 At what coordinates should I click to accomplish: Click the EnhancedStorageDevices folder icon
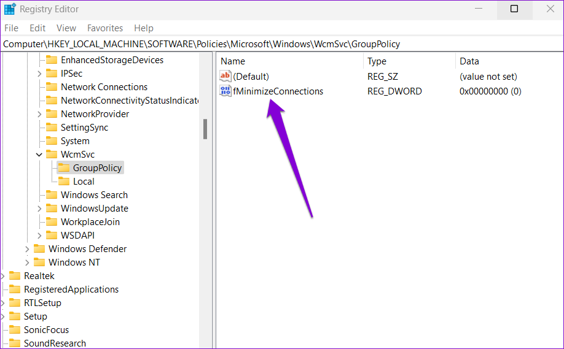click(x=52, y=59)
